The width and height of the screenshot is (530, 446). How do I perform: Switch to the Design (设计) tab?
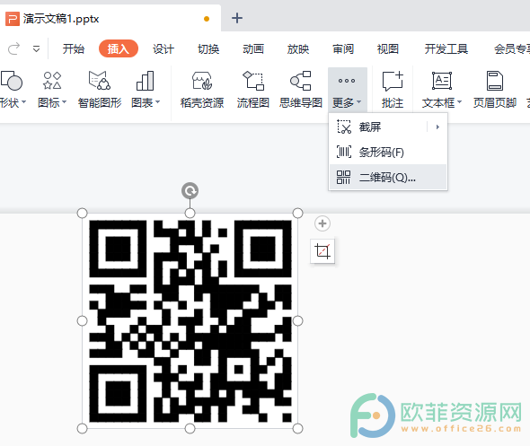coord(163,49)
